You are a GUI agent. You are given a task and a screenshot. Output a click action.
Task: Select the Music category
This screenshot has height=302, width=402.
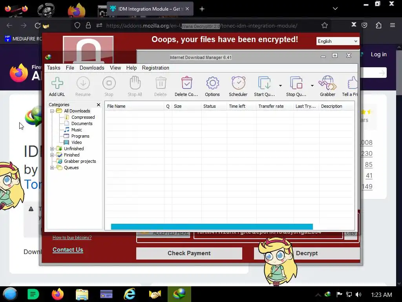[77, 130]
